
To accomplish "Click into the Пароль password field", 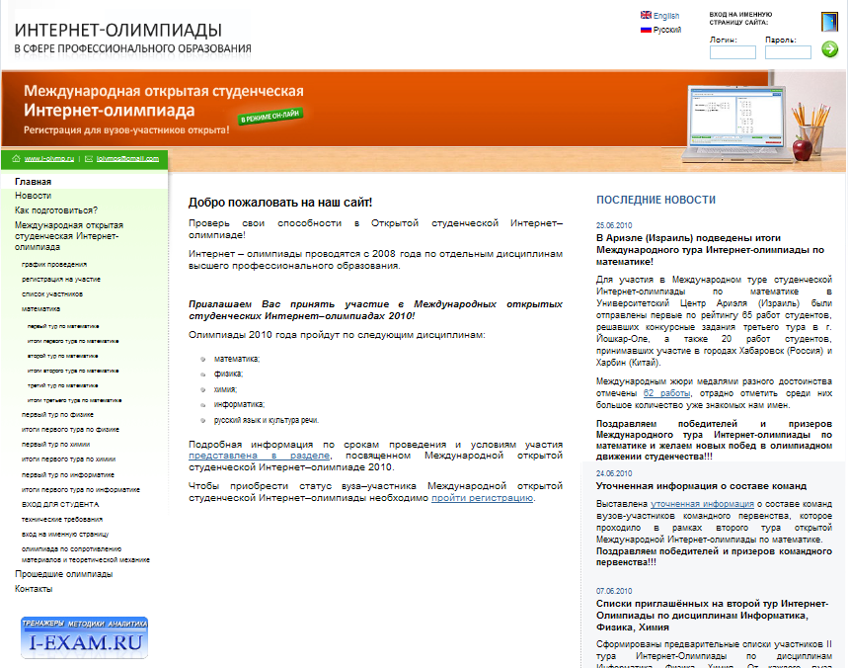I will coord(788,52).
